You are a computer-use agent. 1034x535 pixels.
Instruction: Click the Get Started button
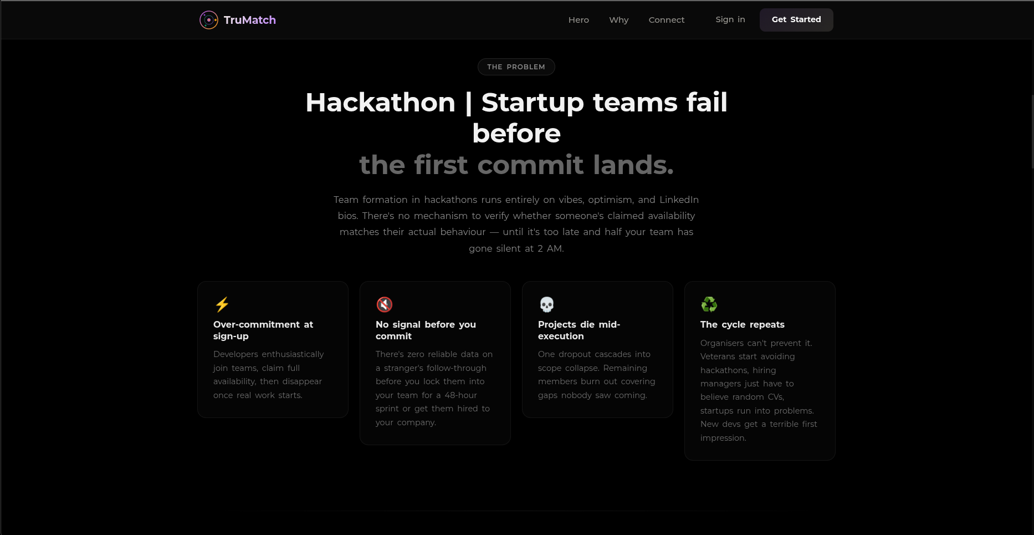coord(796,20)
